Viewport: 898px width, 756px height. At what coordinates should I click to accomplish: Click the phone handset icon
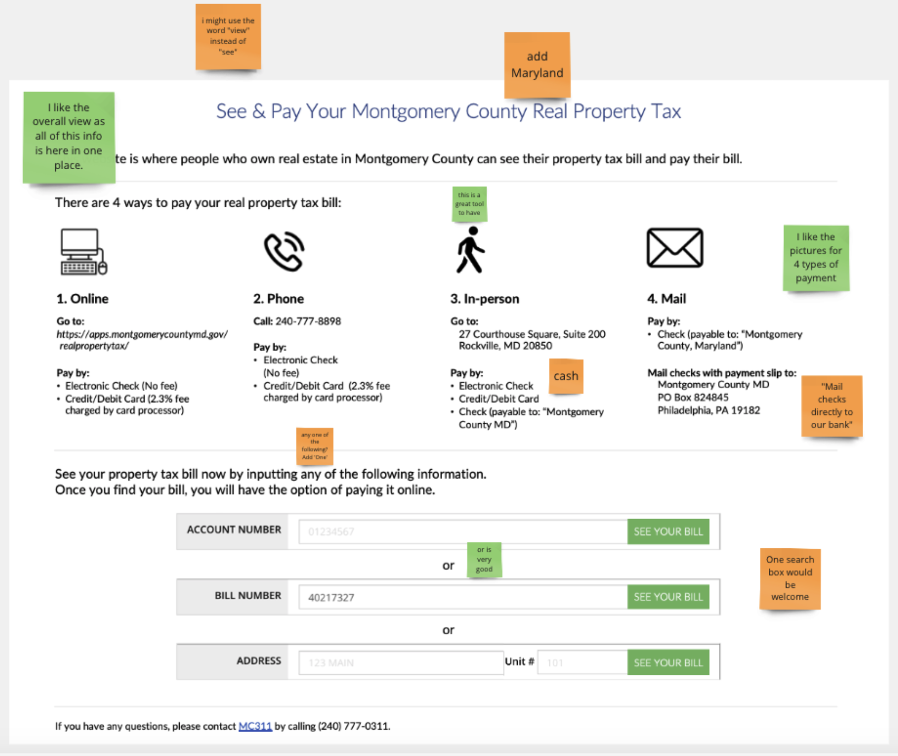(x=284, y=251)
